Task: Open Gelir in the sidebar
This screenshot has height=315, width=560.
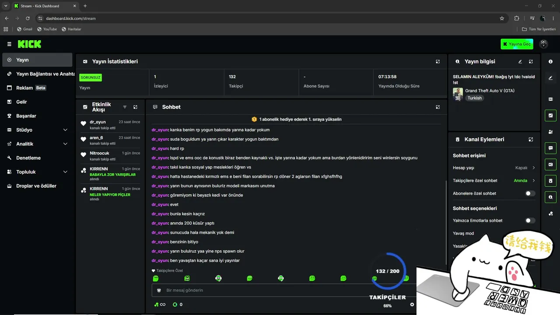Action: (37, 102)
